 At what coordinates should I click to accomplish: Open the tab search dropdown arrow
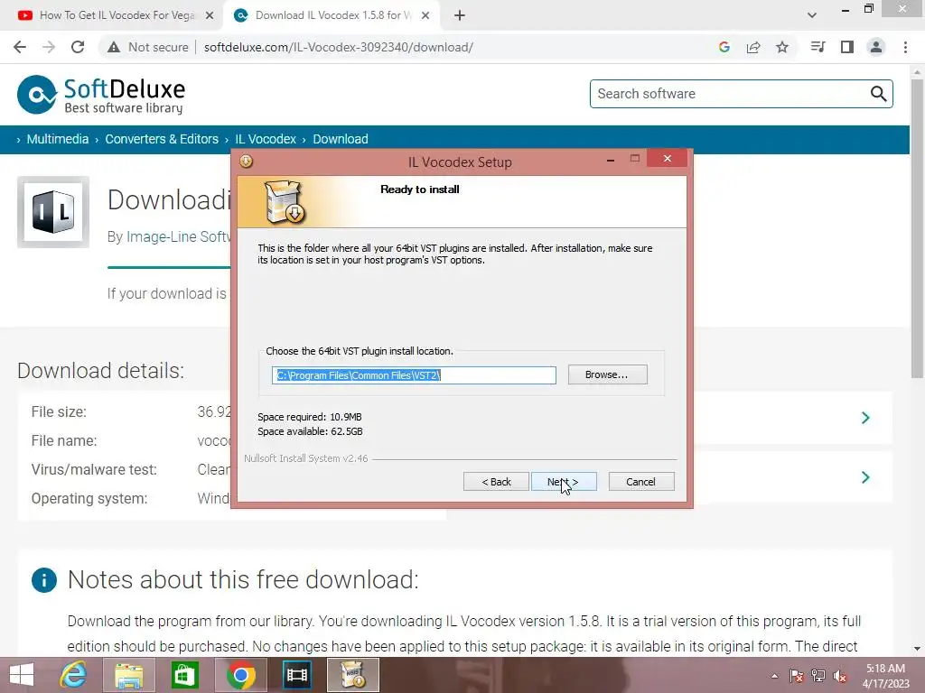coord(812,15)
